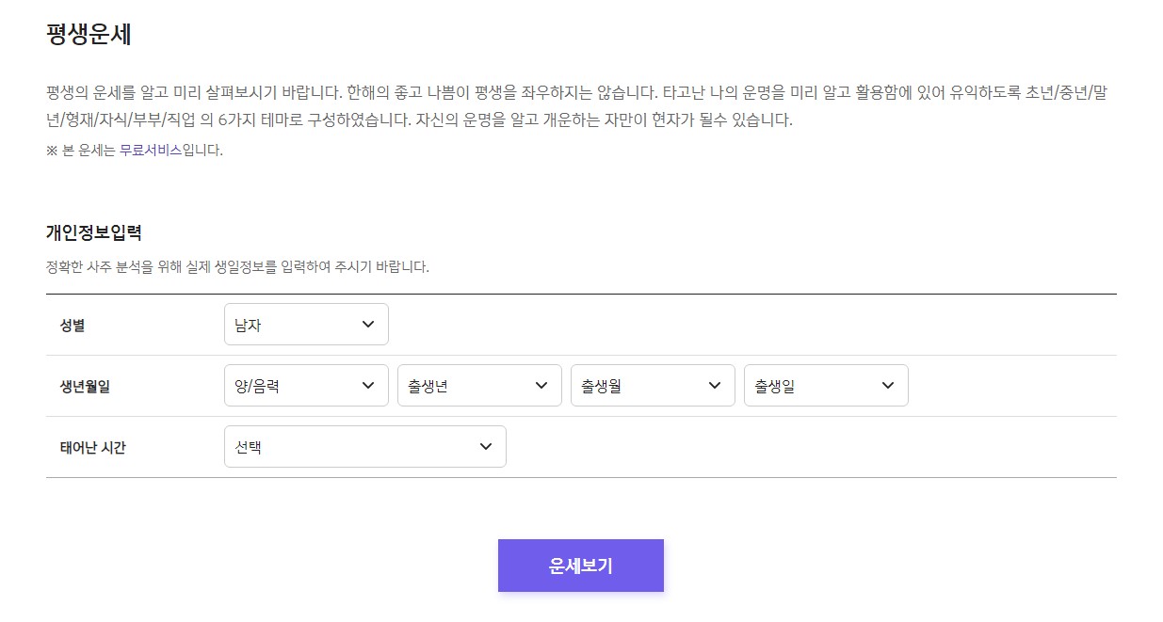Click the 태어난 시간 field label

(x=89, y=446)
